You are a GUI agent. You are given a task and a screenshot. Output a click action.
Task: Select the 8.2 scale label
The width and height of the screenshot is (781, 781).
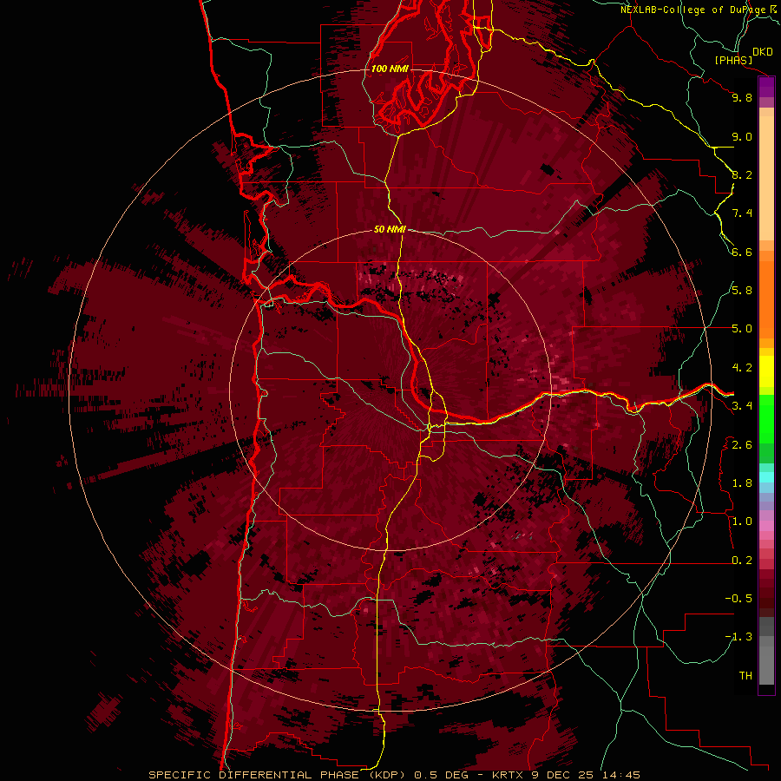click(742, 174)
